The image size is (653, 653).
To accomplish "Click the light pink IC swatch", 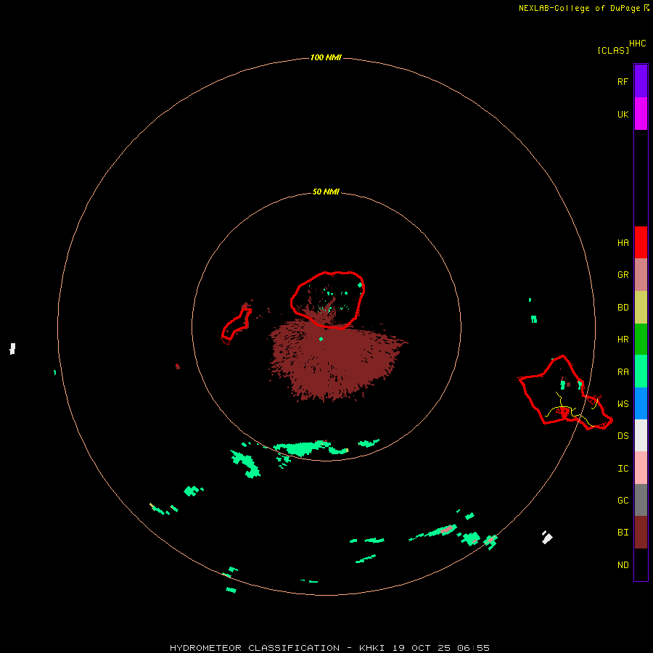I will pyautogui.click(x=641, y=468).
